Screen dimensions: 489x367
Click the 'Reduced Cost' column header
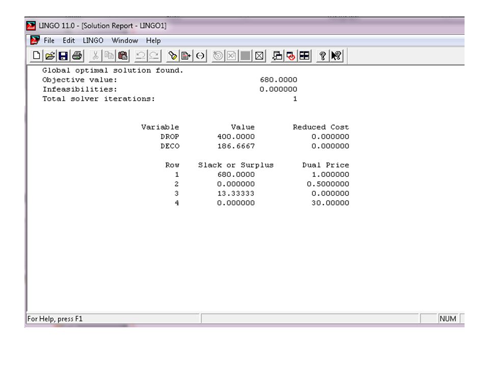pos(321,127)
